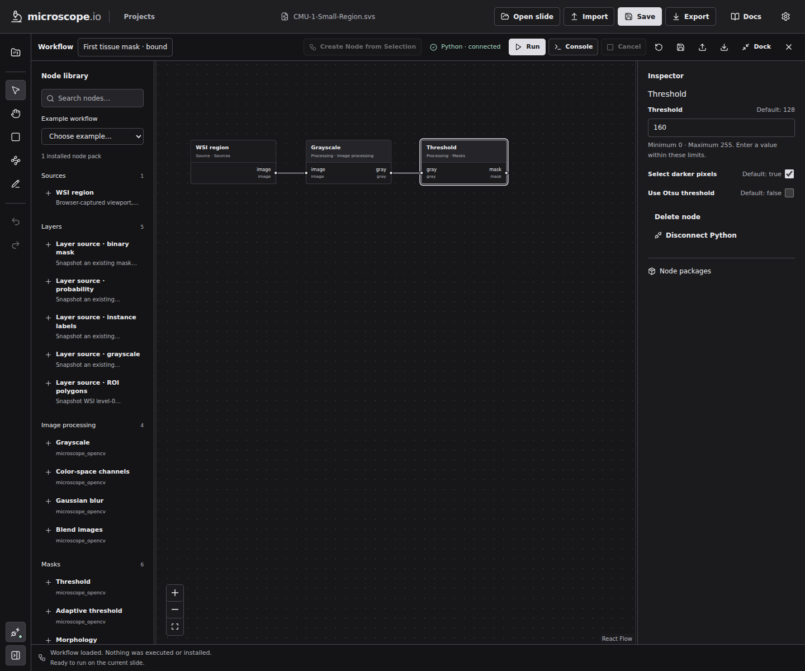The width and height of the screenshot is (805, 671).
Task: Open the Choose example dropdown
Action: 92,136
